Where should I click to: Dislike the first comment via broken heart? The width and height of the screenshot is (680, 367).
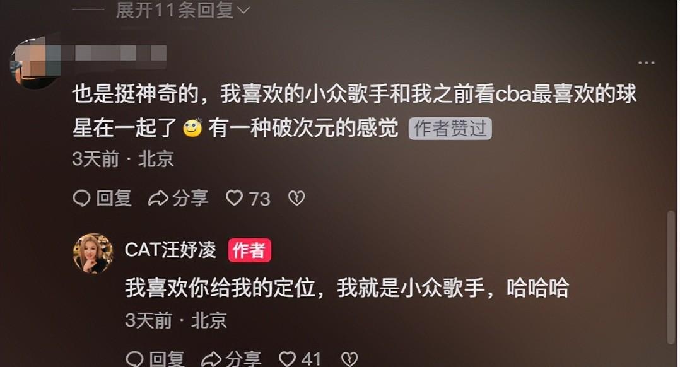pos(296,198)
